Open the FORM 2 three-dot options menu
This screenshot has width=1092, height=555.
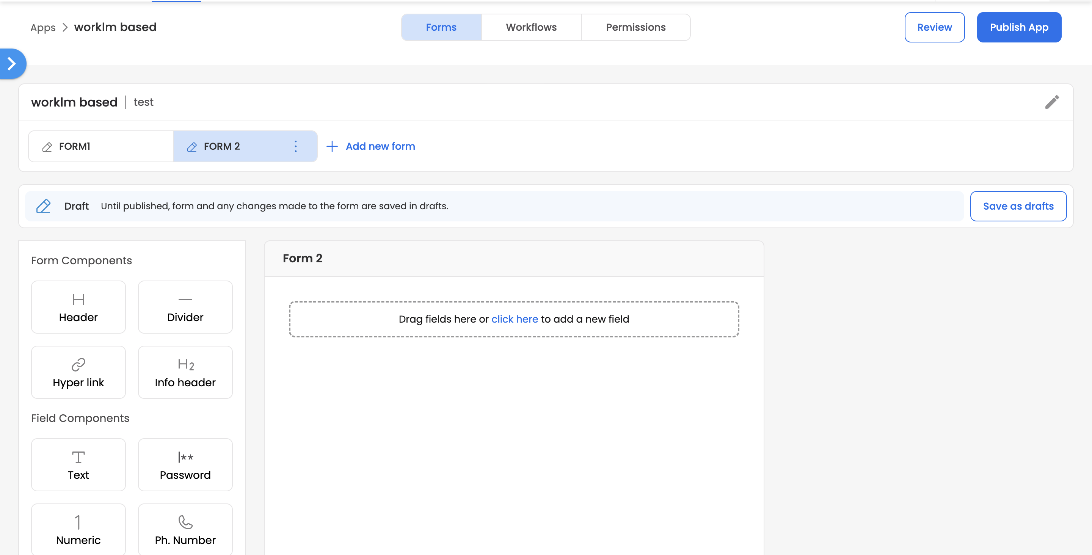(296, 146)
